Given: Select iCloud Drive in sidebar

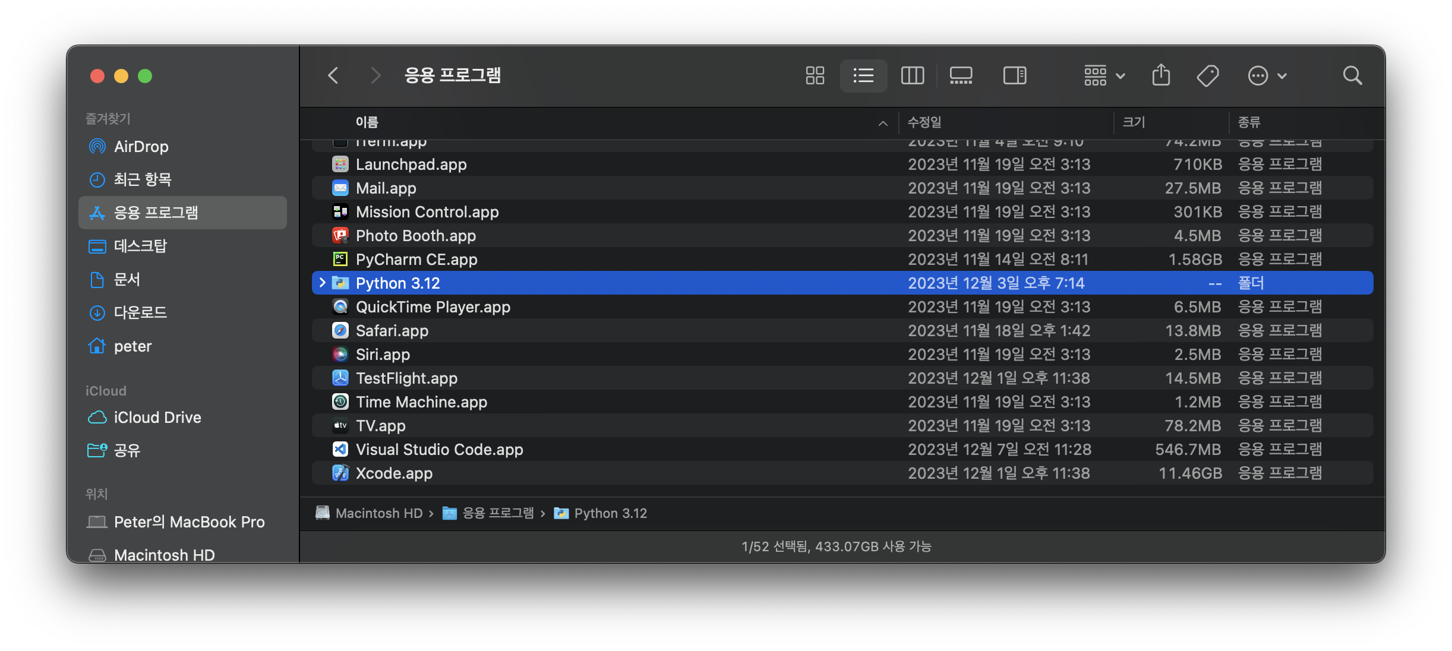Looking at the screenshot, I should 157,418.
